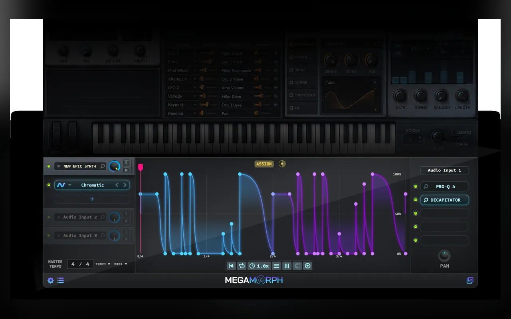Click the magnifier on Audio Input 3
Image resolution: width=511 pixels, height=319 pixels.
(x=103, y=235)
